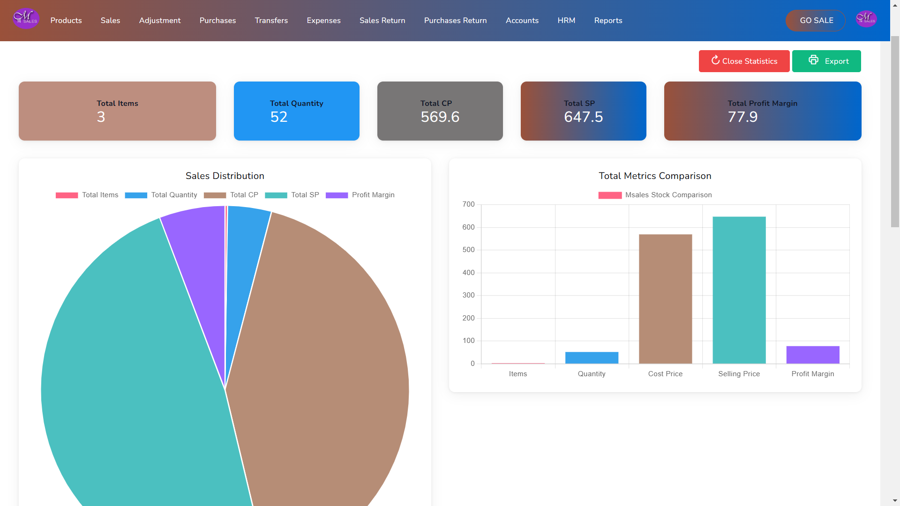Click the HRM menu icon

[566, 21]
